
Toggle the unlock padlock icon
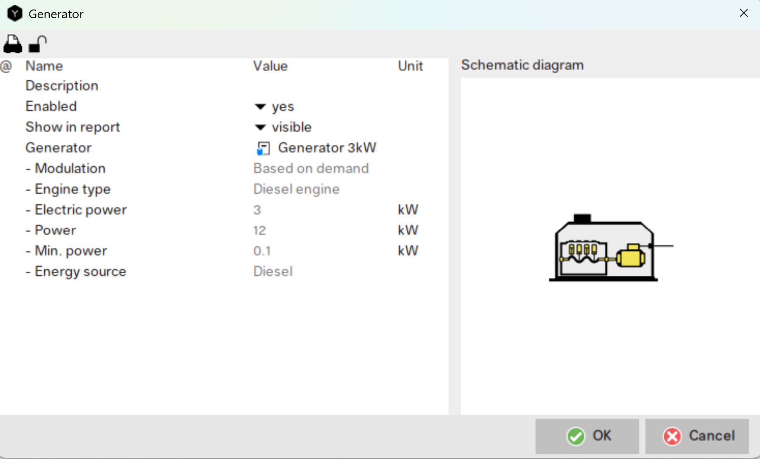coord(38,44)
